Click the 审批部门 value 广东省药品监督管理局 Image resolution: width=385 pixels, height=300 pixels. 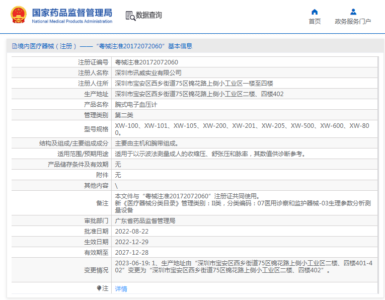145,220
